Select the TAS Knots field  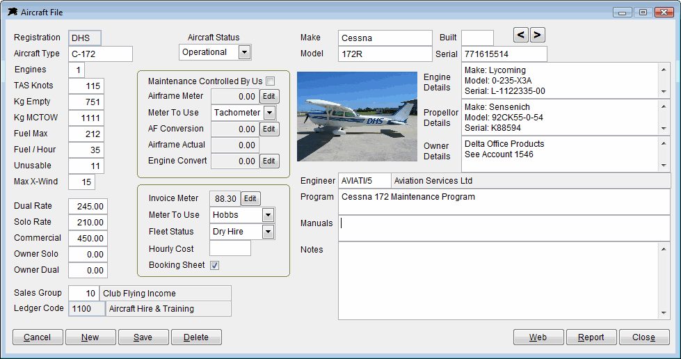(86, 86)
